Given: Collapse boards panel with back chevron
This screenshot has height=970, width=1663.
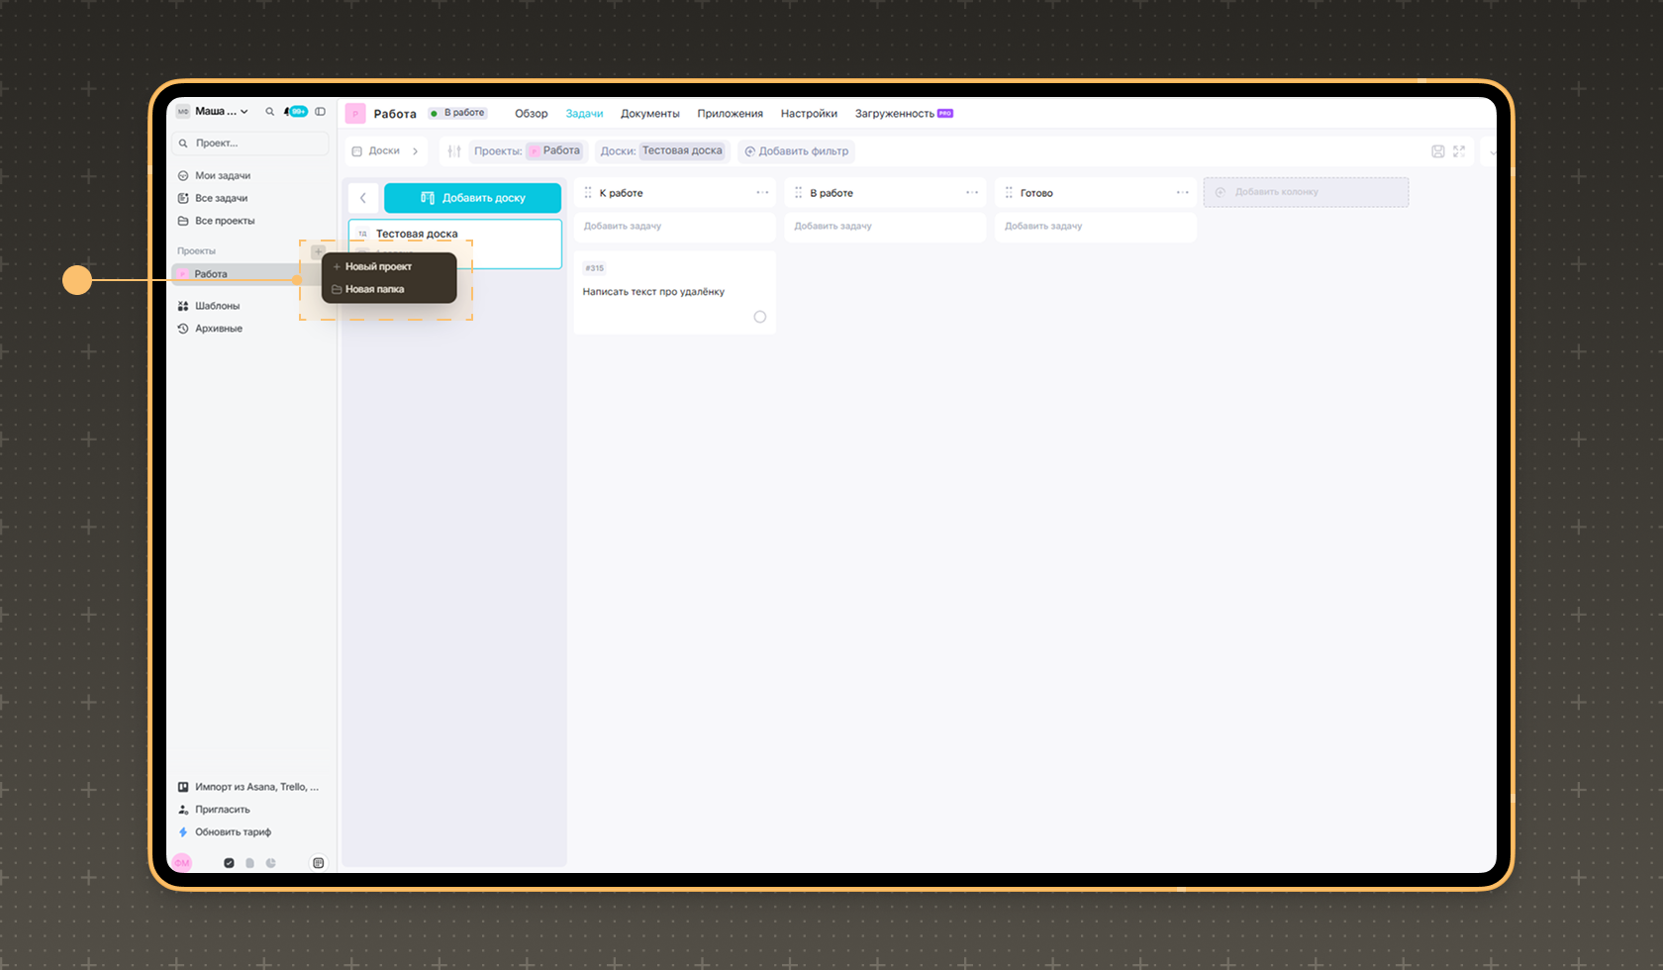Looking at the screenshot, I should 363,198.
